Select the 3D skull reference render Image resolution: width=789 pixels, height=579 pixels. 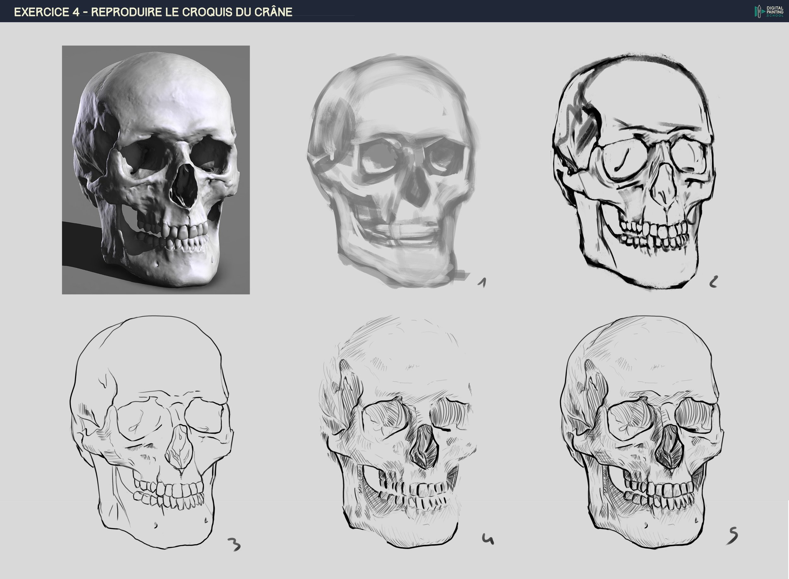156,170
